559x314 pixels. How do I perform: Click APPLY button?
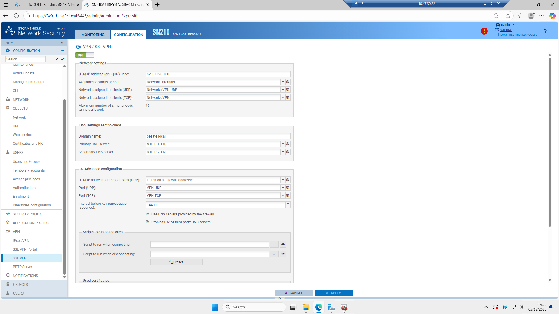point(333,293)
